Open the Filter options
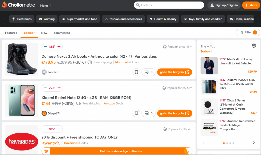The height and width of the screenshot is (155, 261). click(x=248, y=32)
